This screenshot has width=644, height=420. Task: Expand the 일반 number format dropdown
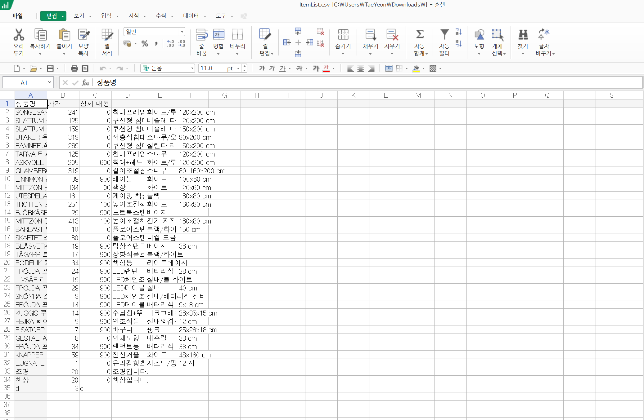(x=182, y=32)
